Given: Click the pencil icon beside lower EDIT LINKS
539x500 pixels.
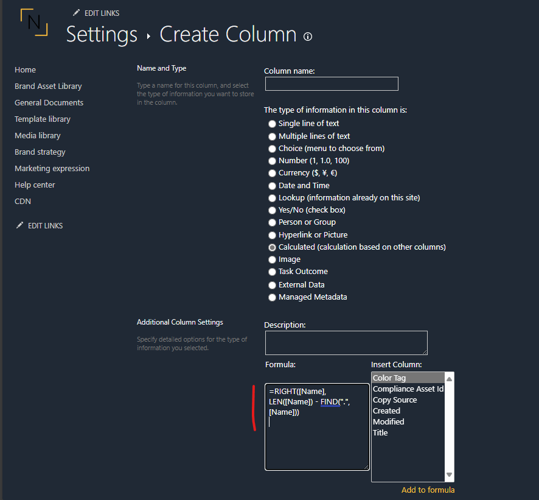Looking at the screenshot, I should point(20,225).
